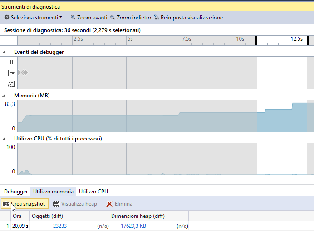Switch to the Debugger tab
The width and height of the screenshot is (314, 231).
(x=16, y=192)
